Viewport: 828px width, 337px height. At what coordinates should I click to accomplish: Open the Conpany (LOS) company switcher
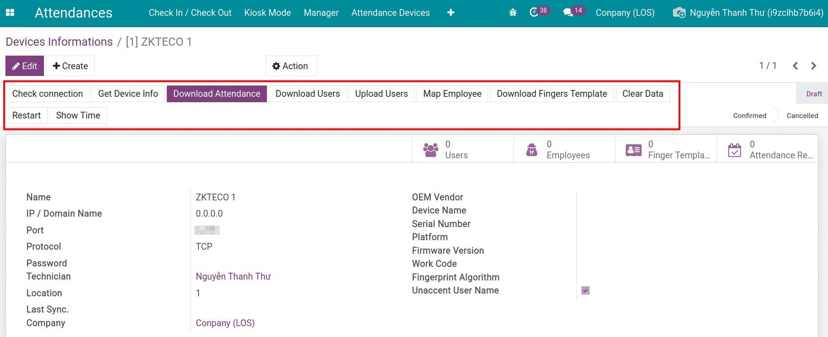point(625,13)
